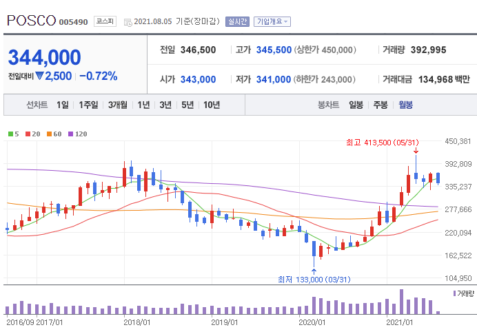The image size is (477, 334).
Task: Click the 실시간 button
Action: pyautogui.click(x=237, y=21)
